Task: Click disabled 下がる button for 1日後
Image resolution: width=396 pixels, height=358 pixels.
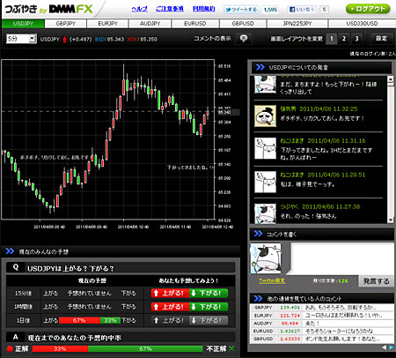Action: 209,320
